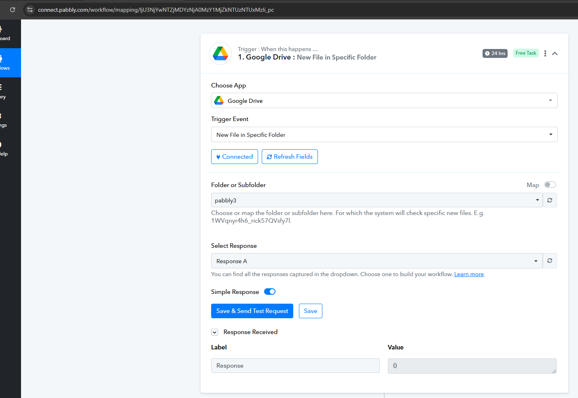Toggle the Simple Response switch
578x398 pixels.
270,292
